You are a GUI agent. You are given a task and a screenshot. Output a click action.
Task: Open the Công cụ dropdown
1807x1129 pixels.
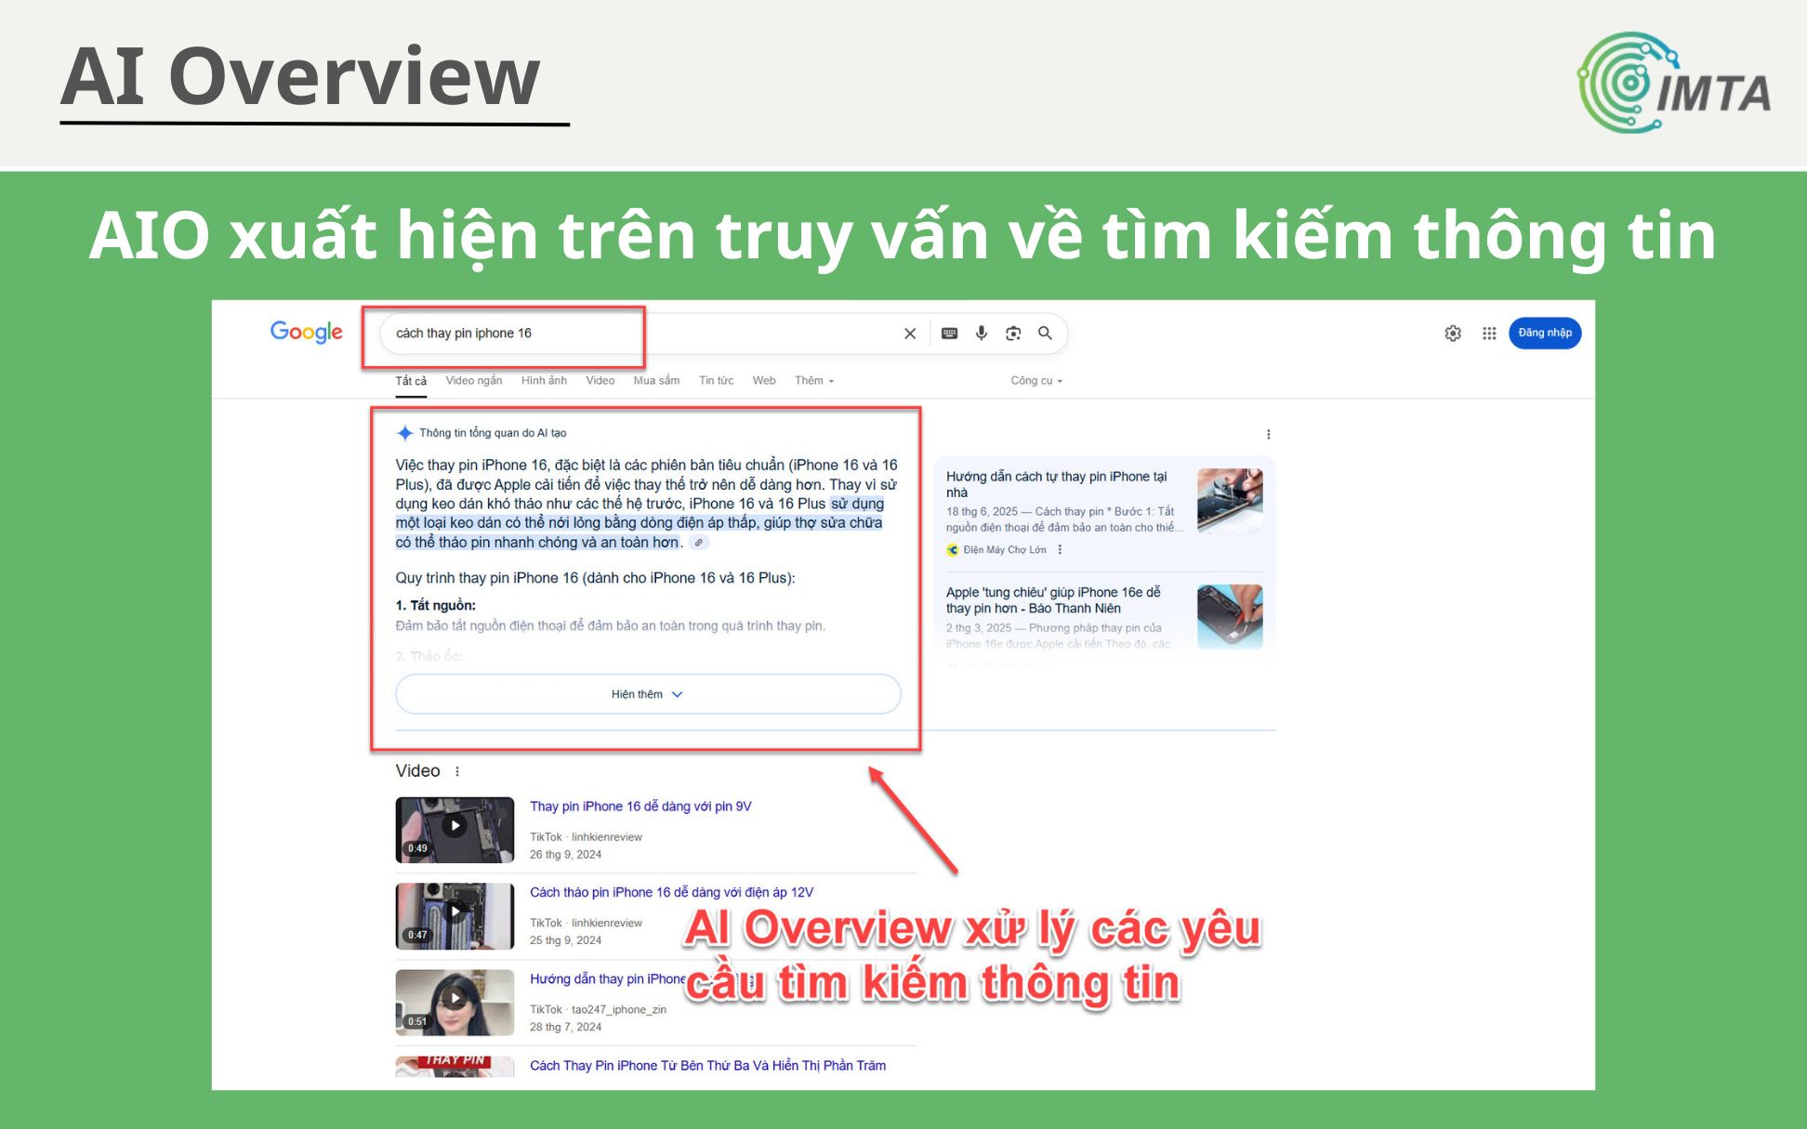click(x=1036, y=381)
